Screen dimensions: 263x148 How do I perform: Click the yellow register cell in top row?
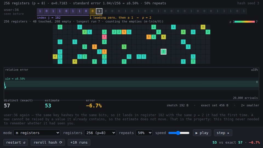tap(203, 27)
